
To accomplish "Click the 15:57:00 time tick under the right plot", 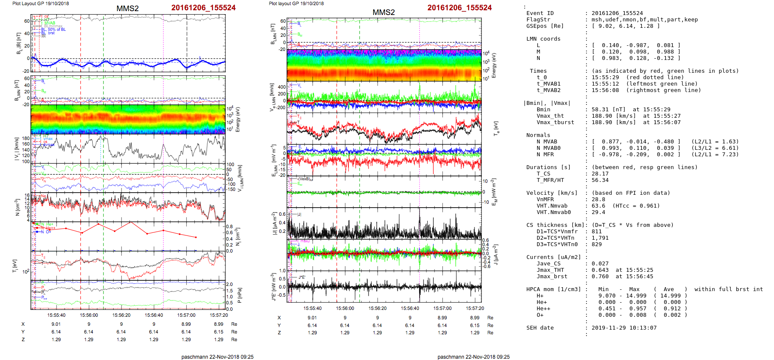I will coord(442,308).
